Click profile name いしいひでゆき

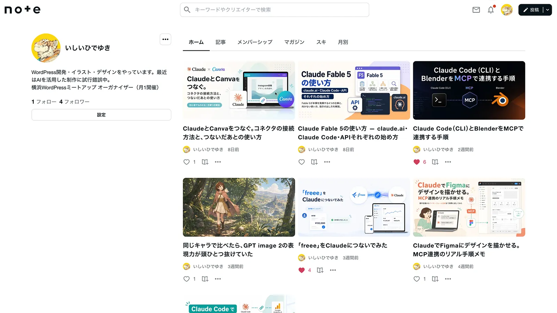pyautogui.click(x=88, y=48)
